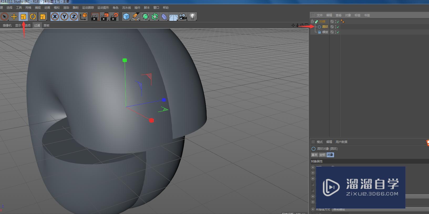Add a cube primitive object
This screenshot has width=429, height=214.
[x=126, y=17]
